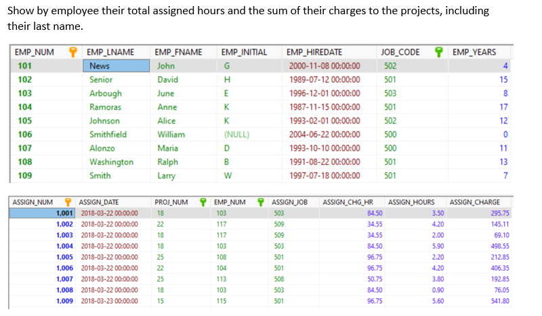The image size is (542, 316).
Task: Select assignment number 1,002 cell
Action: [x=42, y=224]
